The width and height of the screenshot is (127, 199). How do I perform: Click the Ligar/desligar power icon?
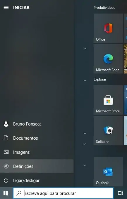tap(6, 180)
